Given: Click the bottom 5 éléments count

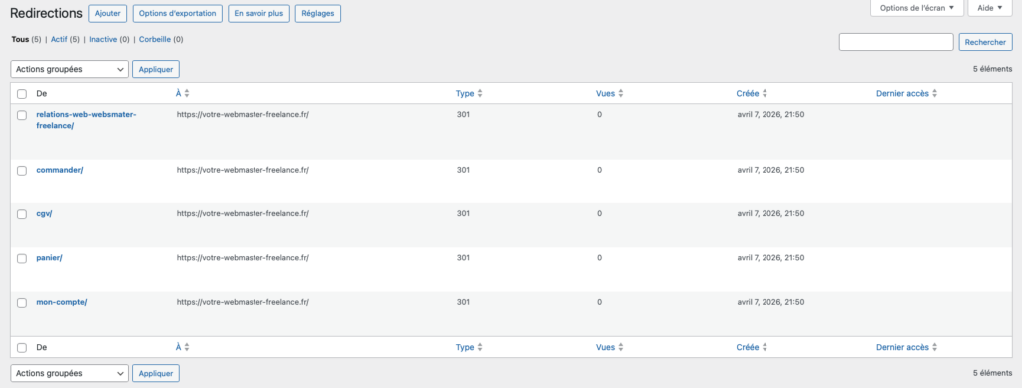Looking at the screenshot, I should coord(993,373).
